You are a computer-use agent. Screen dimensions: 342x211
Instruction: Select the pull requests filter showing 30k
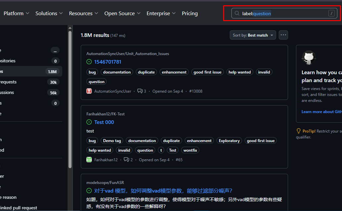30,82
